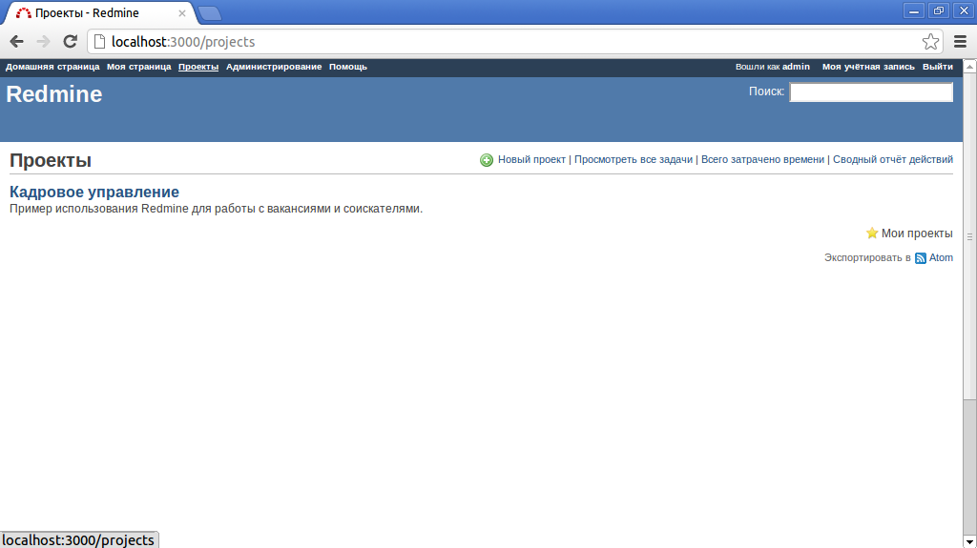The image size is (977, 548).
Task: Click the scrollbar up arrow
Action: pyautogui.click(x=969, y=66)
